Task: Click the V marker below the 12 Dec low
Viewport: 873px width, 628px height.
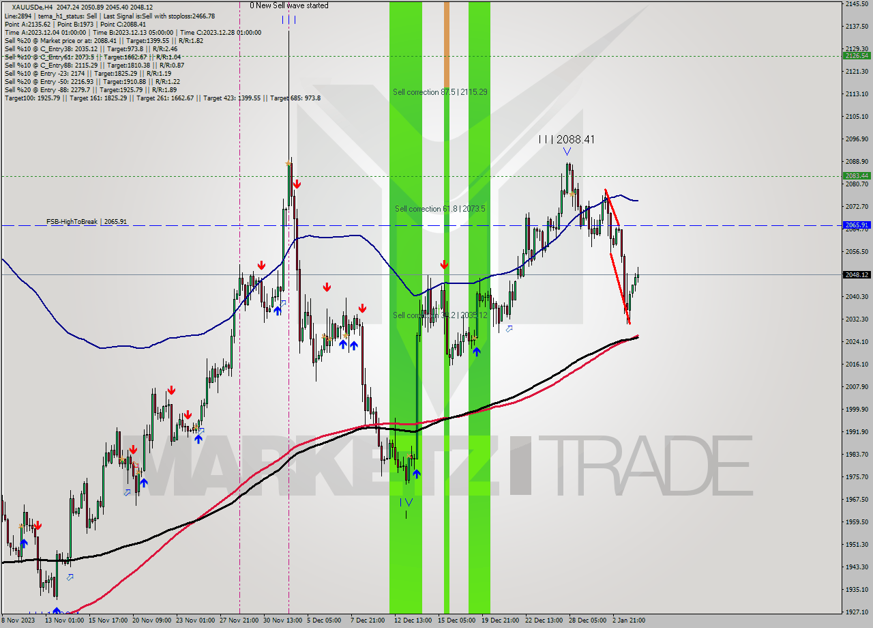Action: (409, 502)
